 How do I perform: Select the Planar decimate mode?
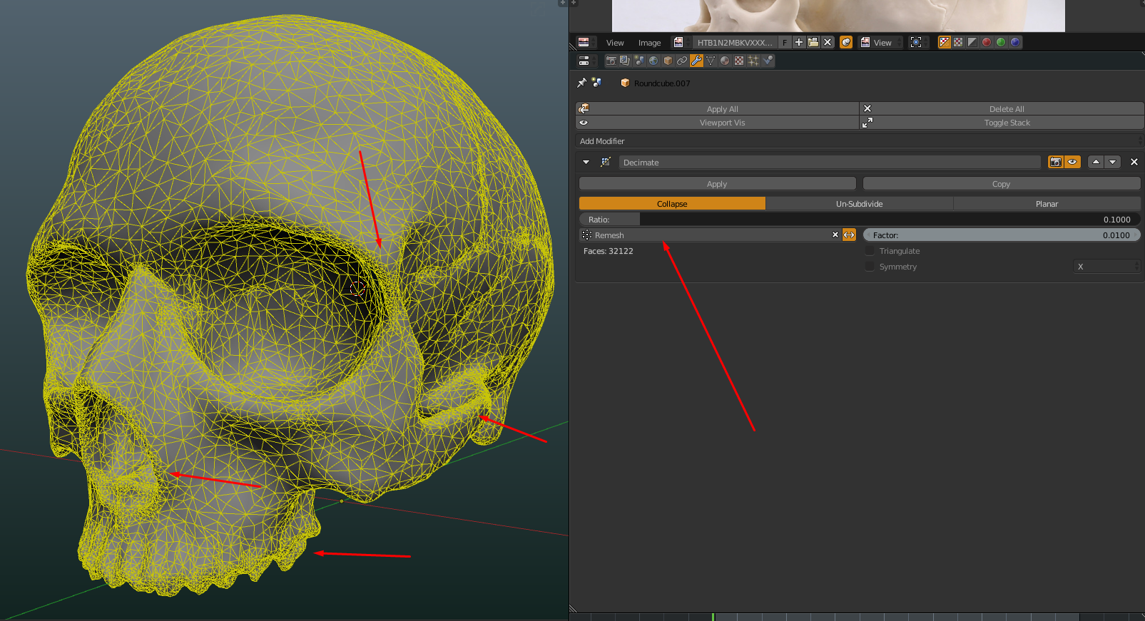click(x=1047, y=203)
